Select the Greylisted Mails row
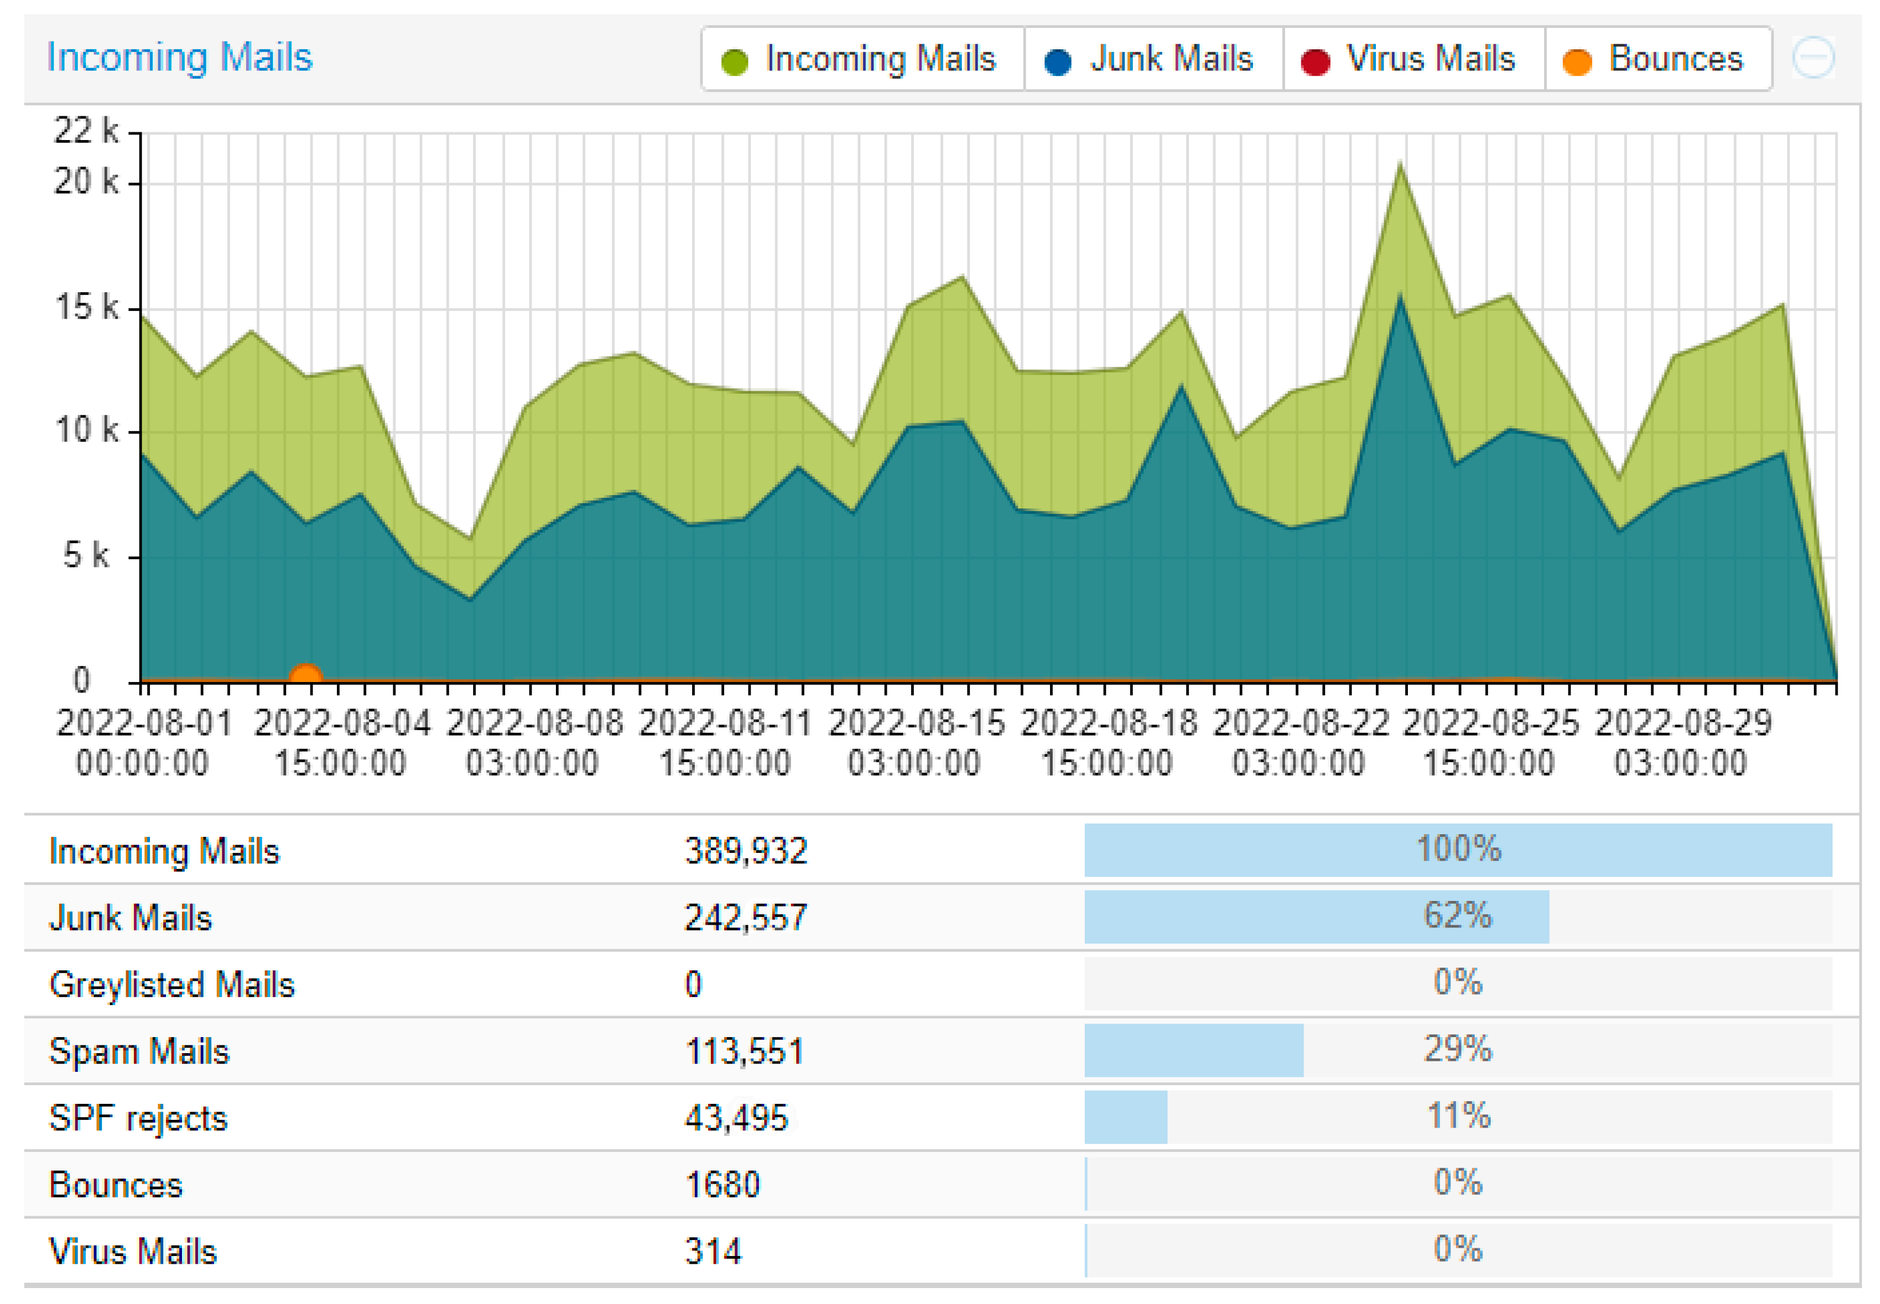 click(x=172, y=984)
